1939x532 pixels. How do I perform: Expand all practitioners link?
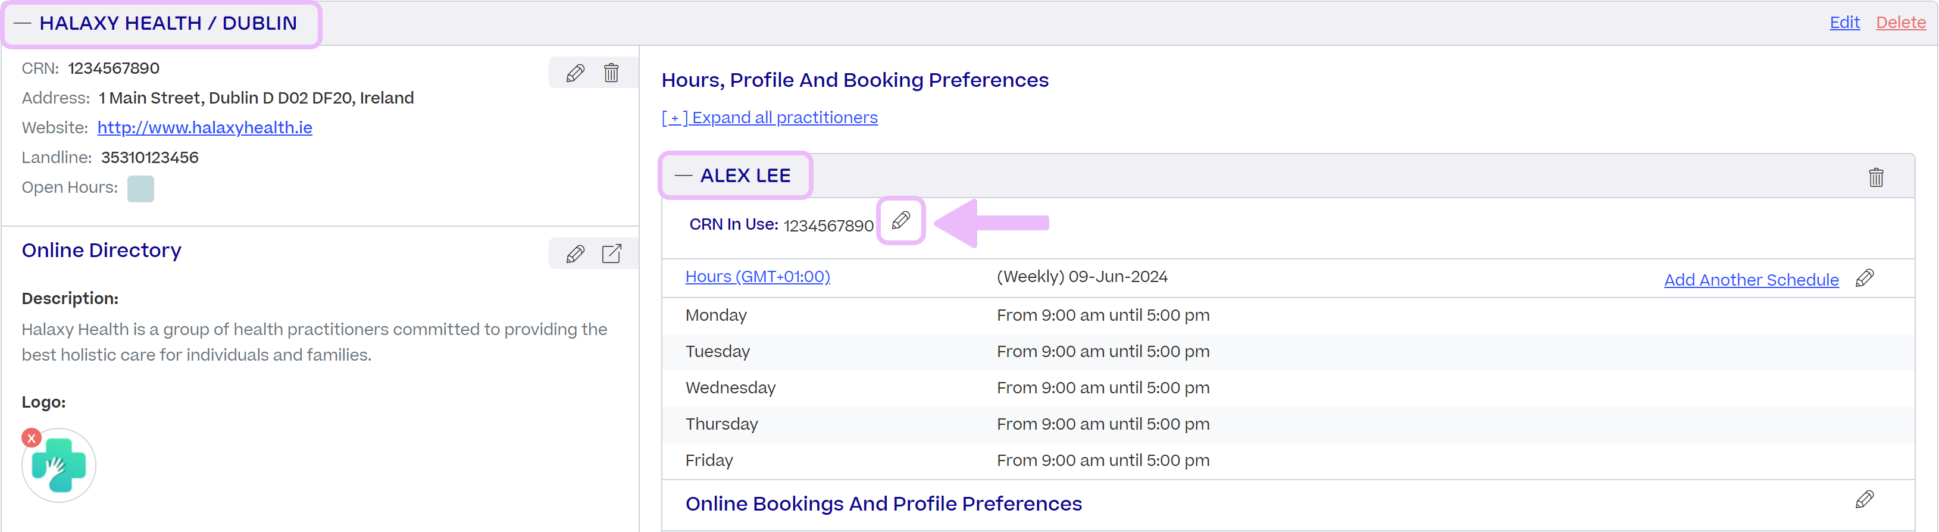pos(770,117)
